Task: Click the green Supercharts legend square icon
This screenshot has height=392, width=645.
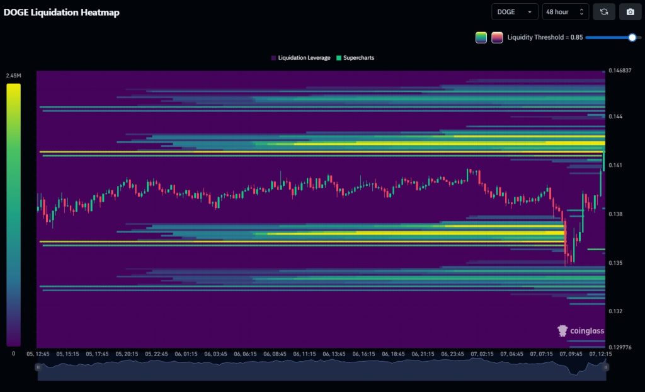Action: click(x=339, y=58)
